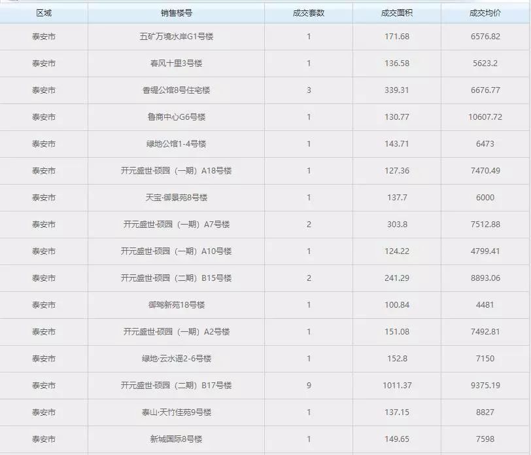Select the cell 鲁商中心G6号楼
This screenshot has height=455, width=531.
coord(177,117)
